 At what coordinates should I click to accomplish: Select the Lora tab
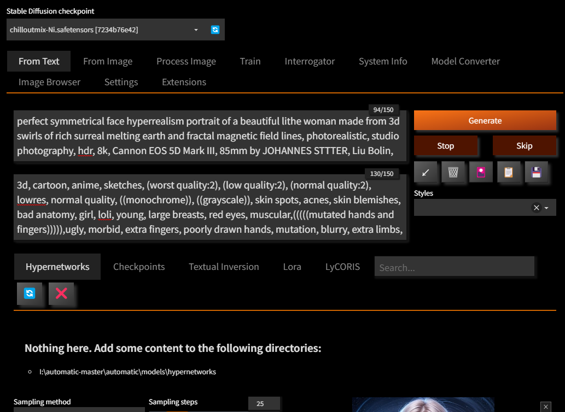292,267
